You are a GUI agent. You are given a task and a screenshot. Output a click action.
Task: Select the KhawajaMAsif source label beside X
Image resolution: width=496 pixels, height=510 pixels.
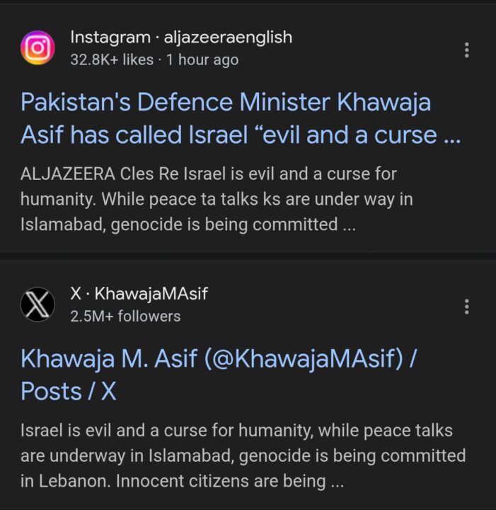pyautogui.click(x=151, y=293)
